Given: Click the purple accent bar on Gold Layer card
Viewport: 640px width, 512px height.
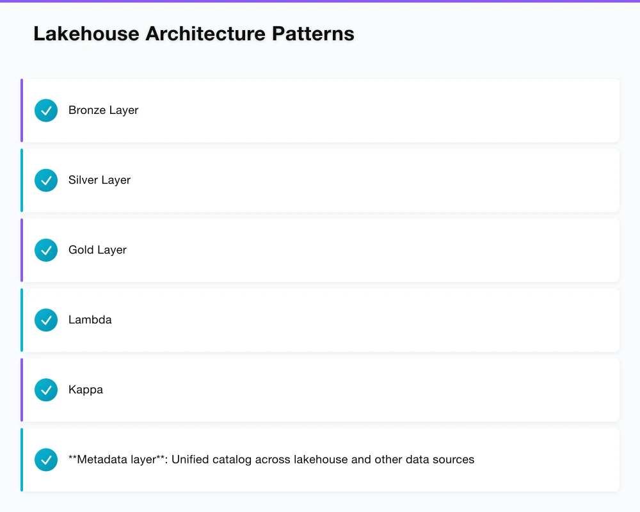Looking at the screenshot, I should [22, 250].
